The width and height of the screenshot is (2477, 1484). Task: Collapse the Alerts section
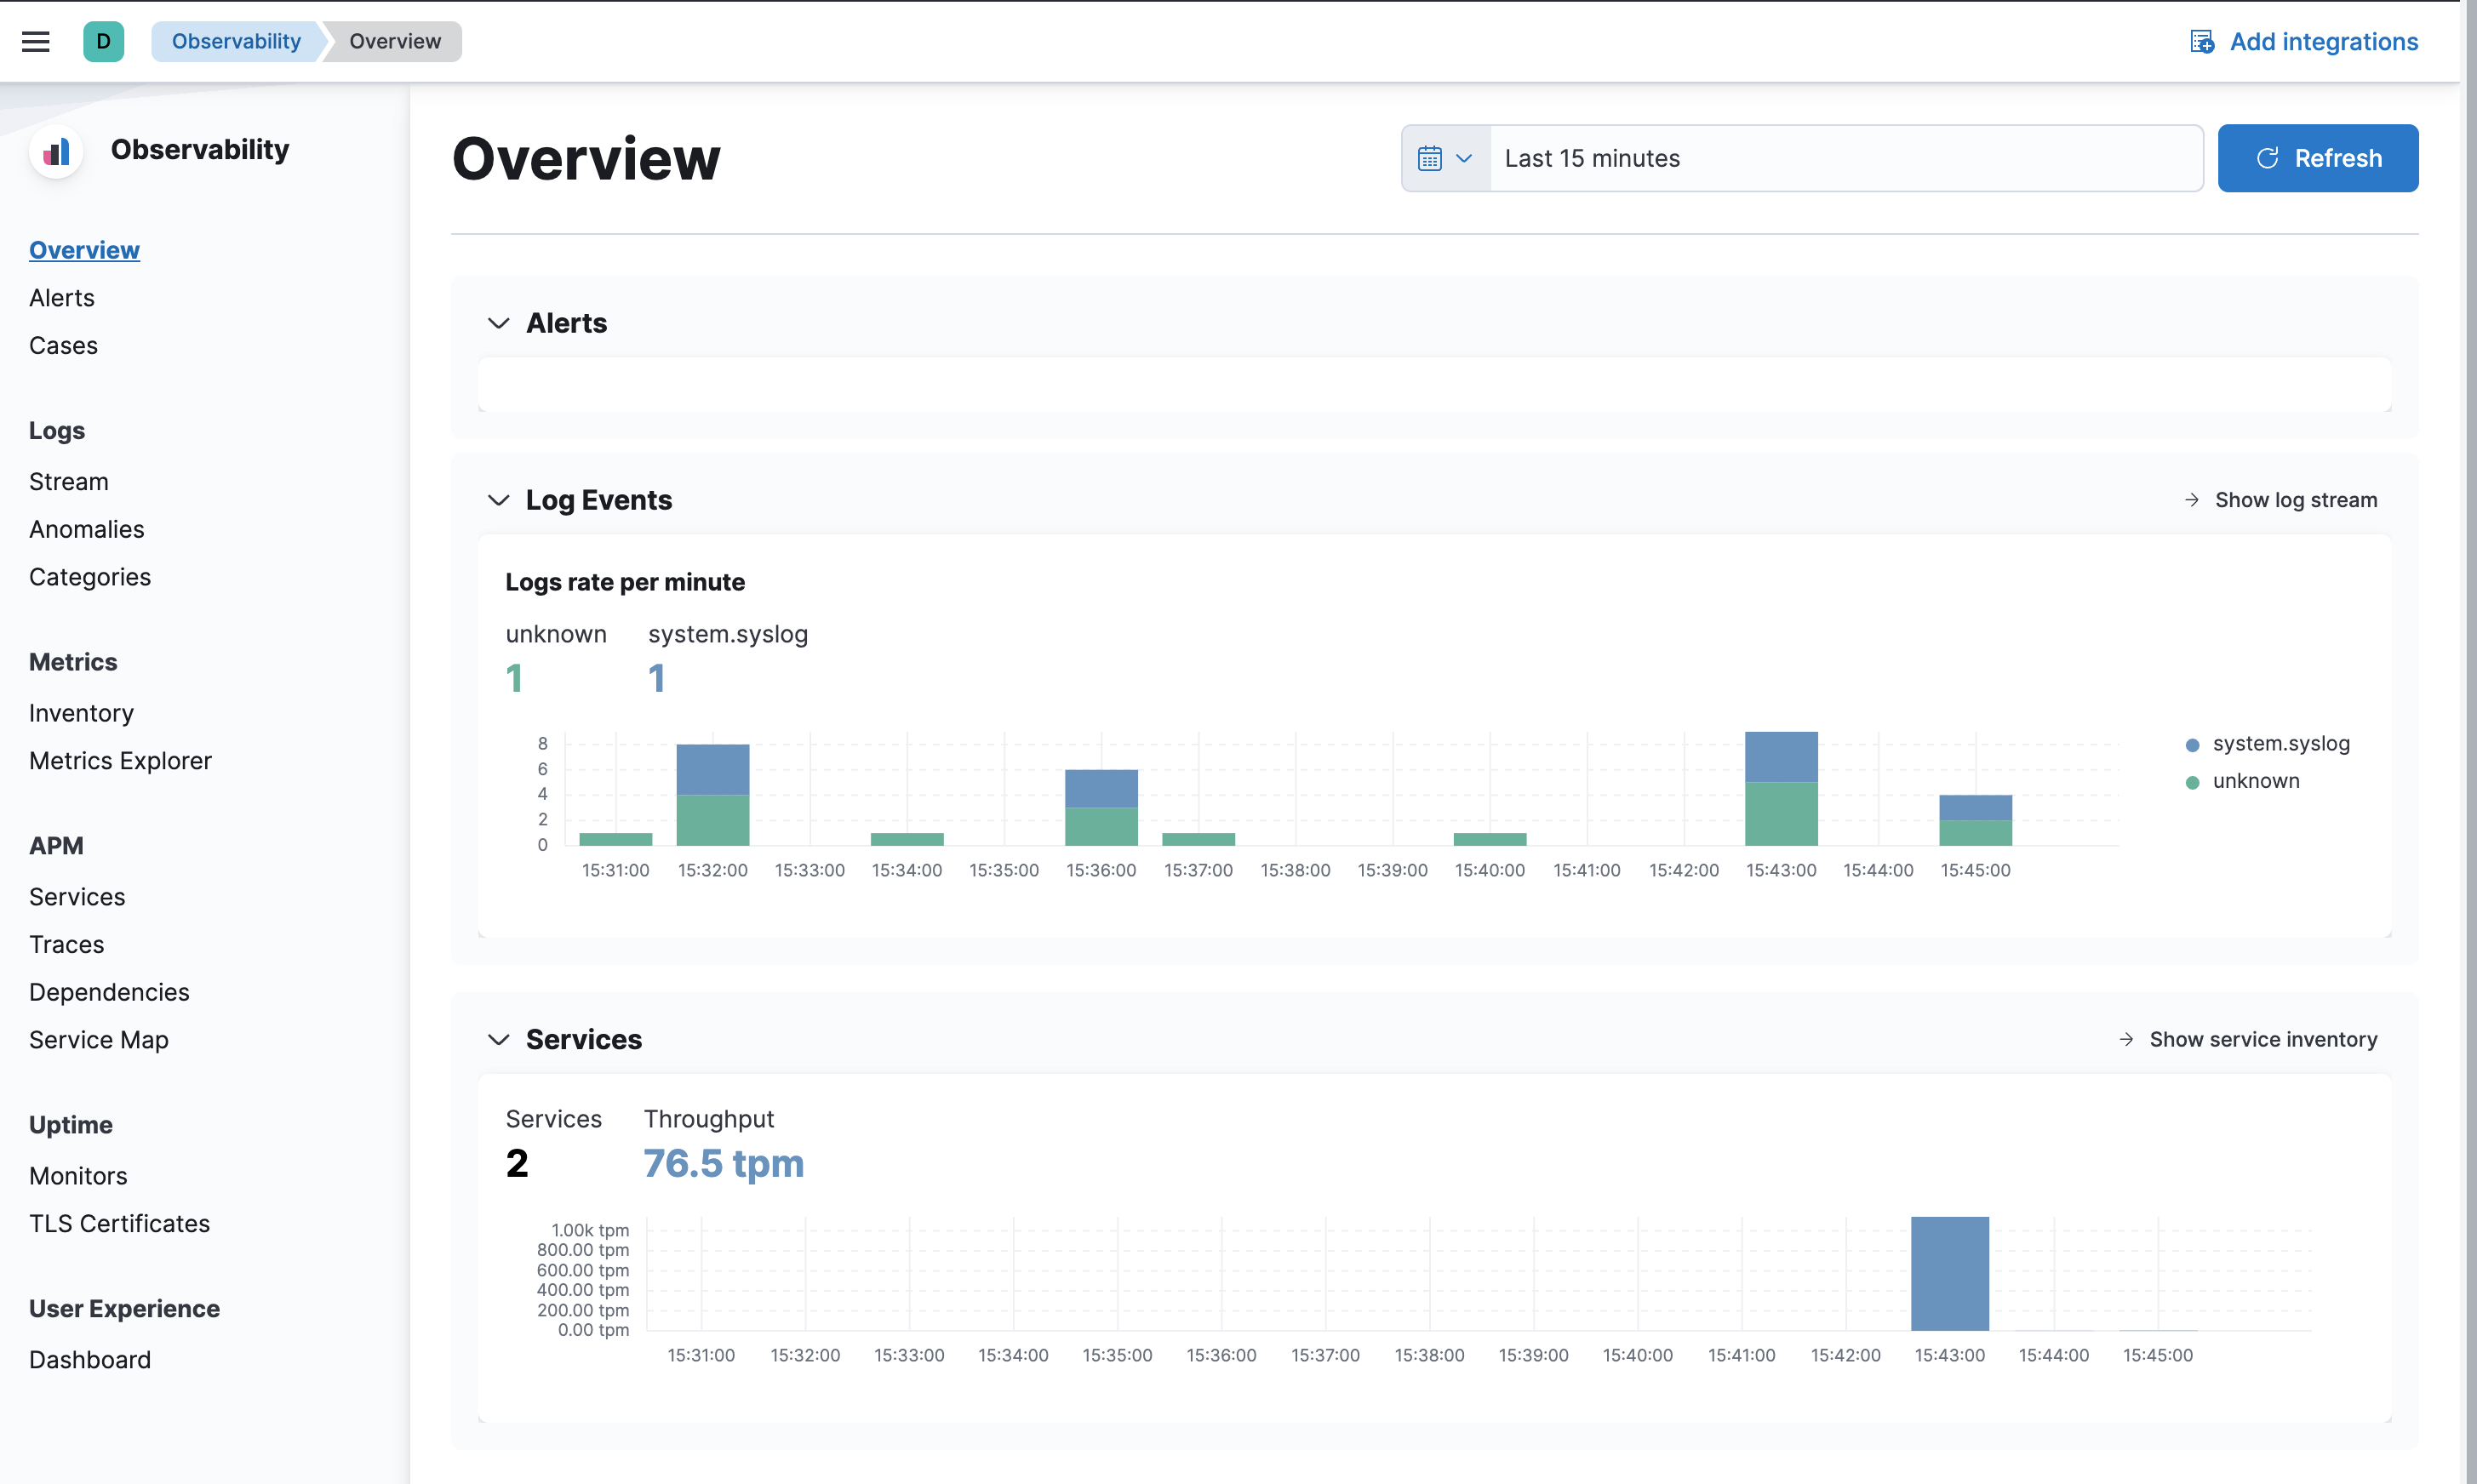pos(498,323)
